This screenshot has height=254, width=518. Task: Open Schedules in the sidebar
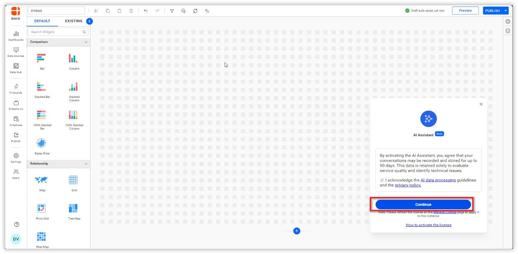click(16, 121)
